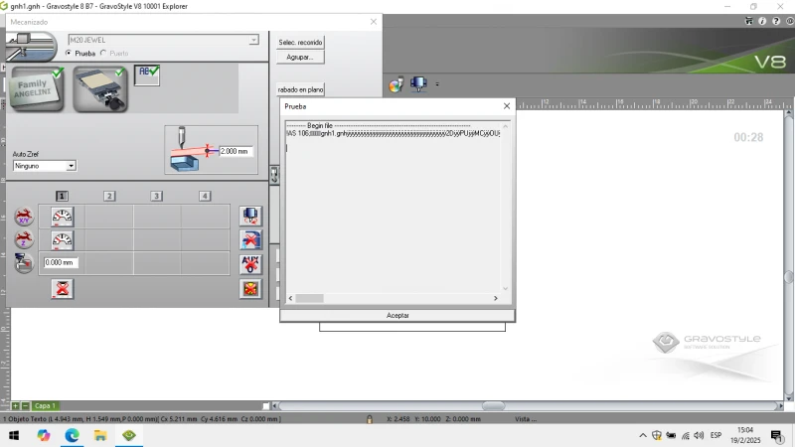This screenshot has width=795, height=447.
Task: Click the 15:04 clock in taskbar
Action: [745, 430]
